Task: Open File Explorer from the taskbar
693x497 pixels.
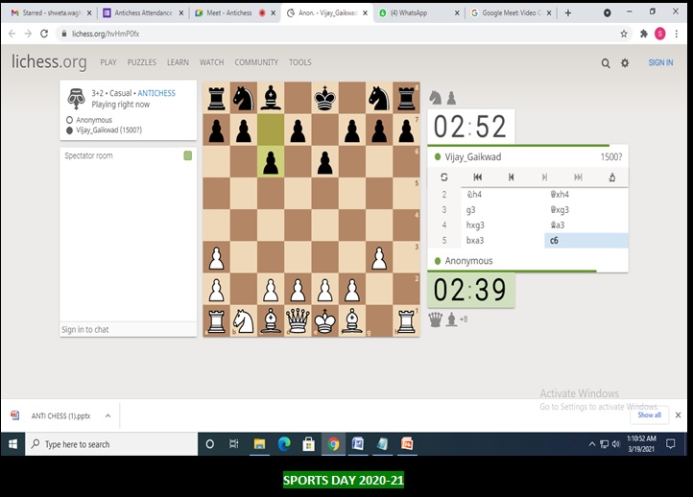Action: click(259, 444)
